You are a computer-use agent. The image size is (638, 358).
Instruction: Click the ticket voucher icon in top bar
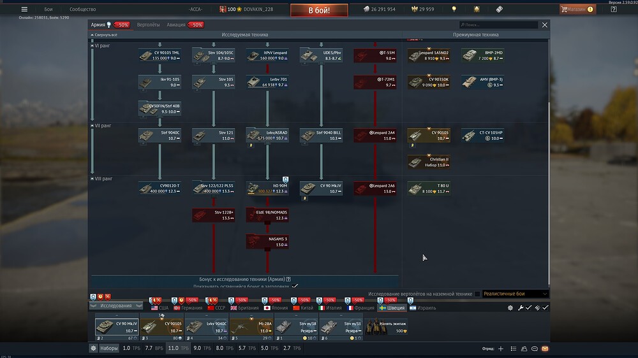[500, 9]
